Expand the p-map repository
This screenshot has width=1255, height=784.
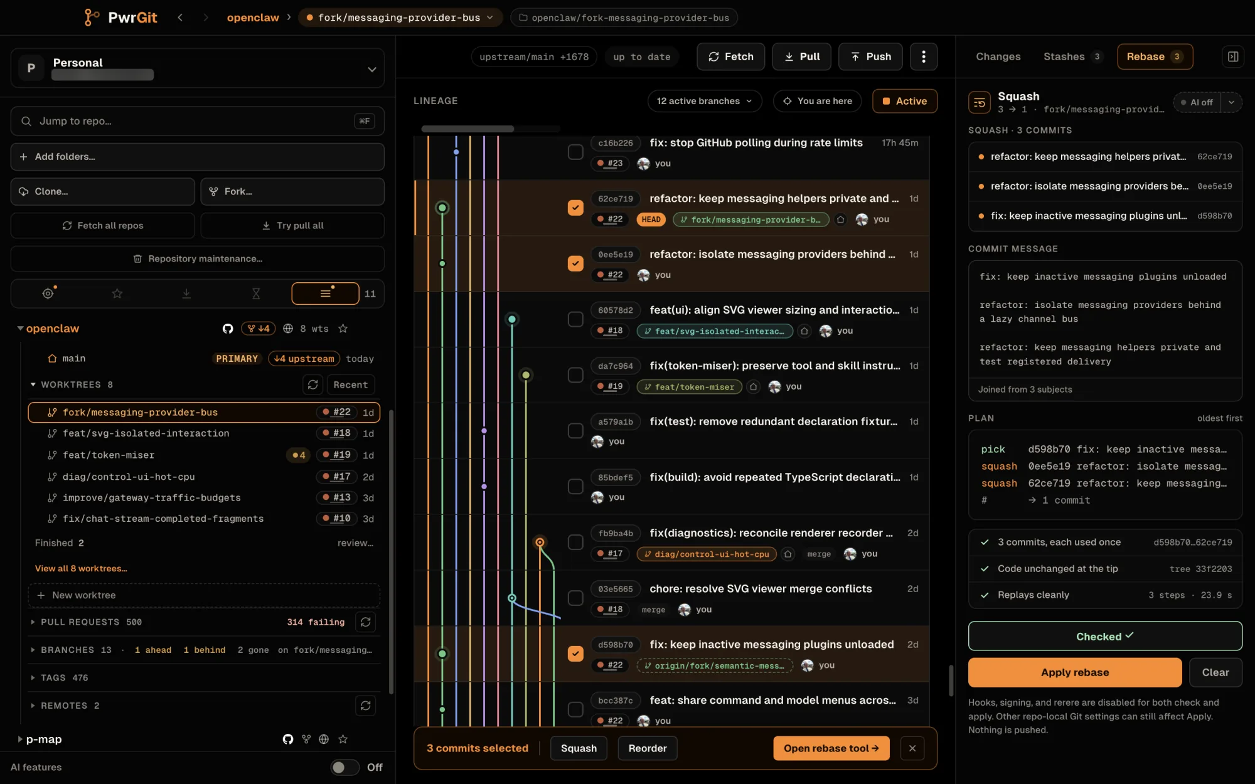20,739
